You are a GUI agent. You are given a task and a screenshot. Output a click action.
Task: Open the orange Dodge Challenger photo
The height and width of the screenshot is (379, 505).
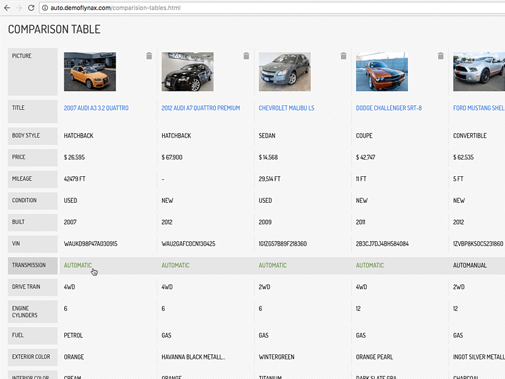point(382,72)
